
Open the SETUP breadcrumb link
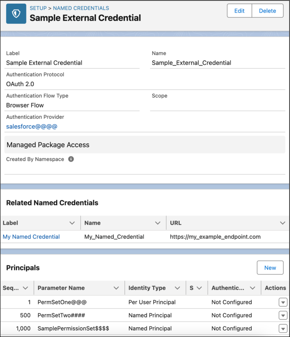click(38, 8)
